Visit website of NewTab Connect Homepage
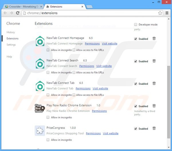 [110, 43]
